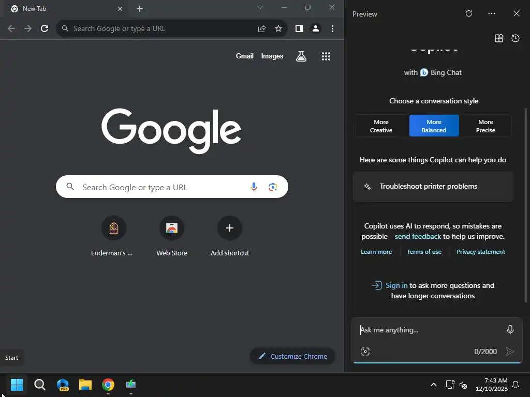Go back in Chrome
The image size is (530, 397).
click(x=11, y=29)
